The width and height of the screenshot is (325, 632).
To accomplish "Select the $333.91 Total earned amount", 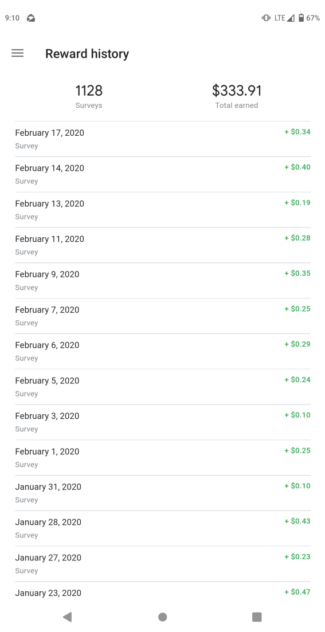I will click(x=237, y=96).
